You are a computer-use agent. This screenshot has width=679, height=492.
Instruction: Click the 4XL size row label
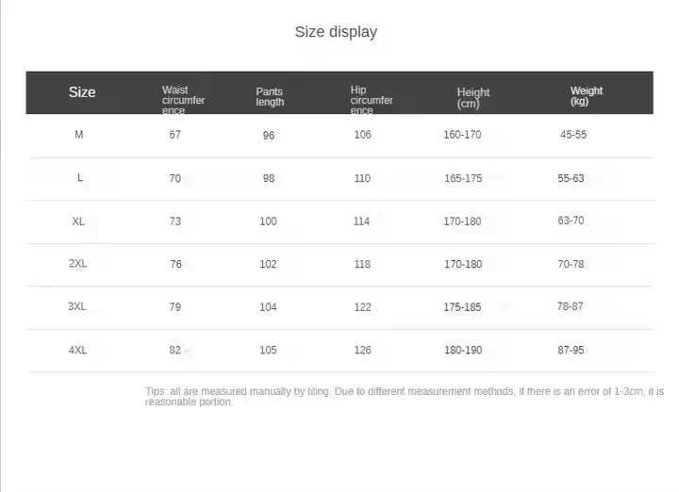[x=77, y=351]
